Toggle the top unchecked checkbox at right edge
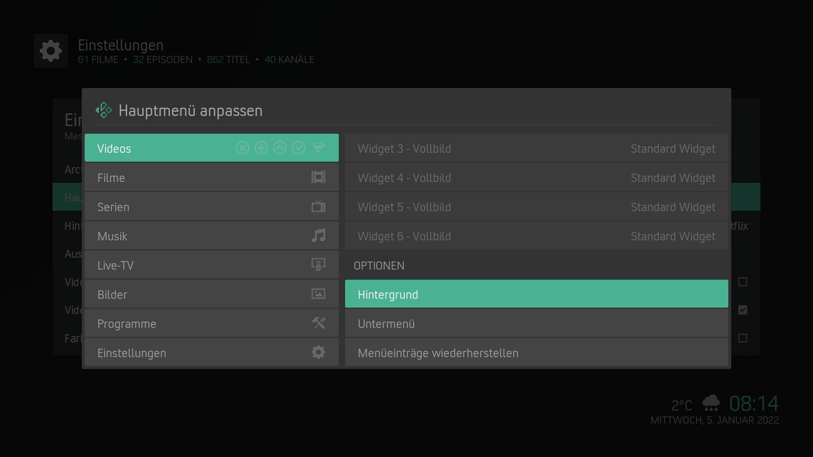Image resolution: width=813 pixels, height=457 pixels. (x=743, y=282)
